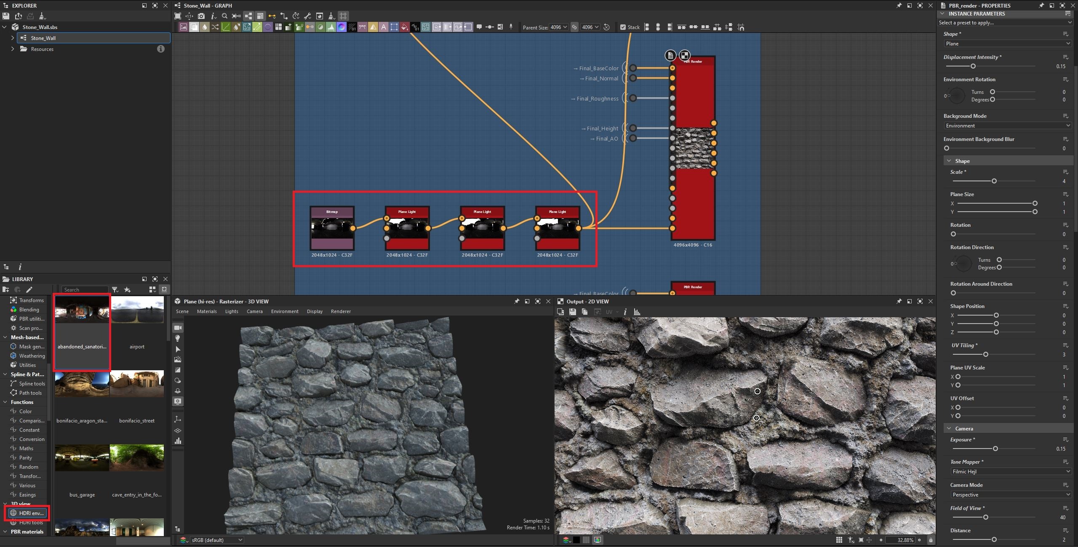The image size is (1078, 547).
Task: Click the Library favorites star icon
Action: [x=127, y=289]
